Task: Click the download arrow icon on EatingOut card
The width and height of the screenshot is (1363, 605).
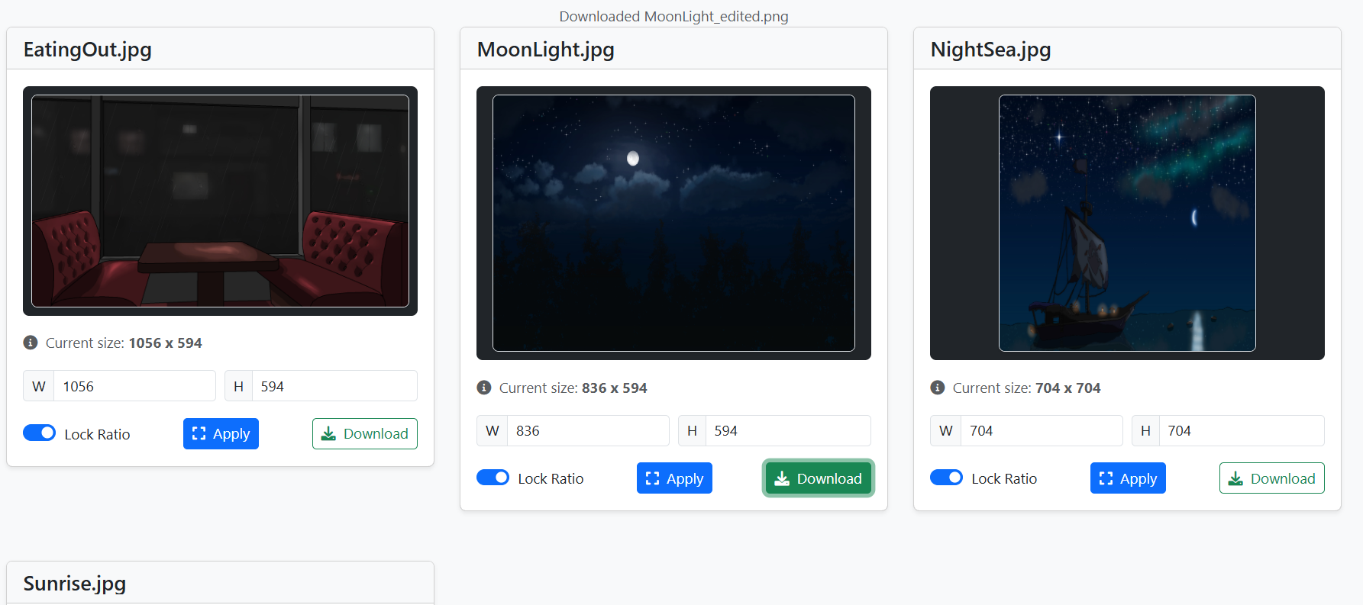Action: click(x=328, y=433)
